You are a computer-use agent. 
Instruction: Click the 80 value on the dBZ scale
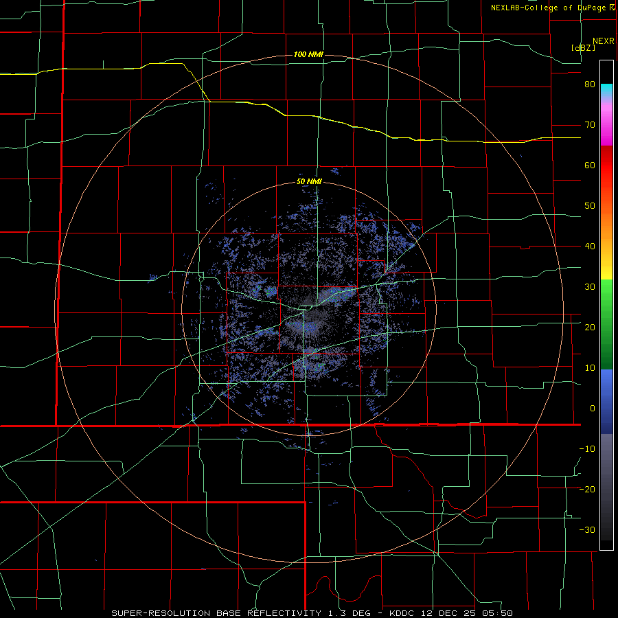point(590,84)
